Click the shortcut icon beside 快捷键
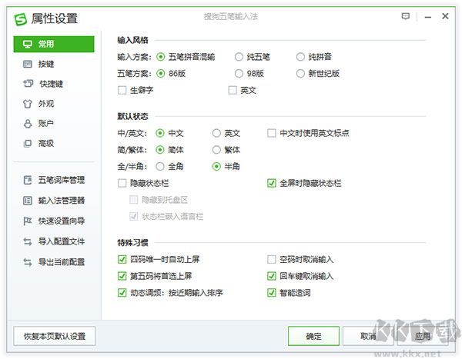The image size is (462, 359). (x=28, y=84)
